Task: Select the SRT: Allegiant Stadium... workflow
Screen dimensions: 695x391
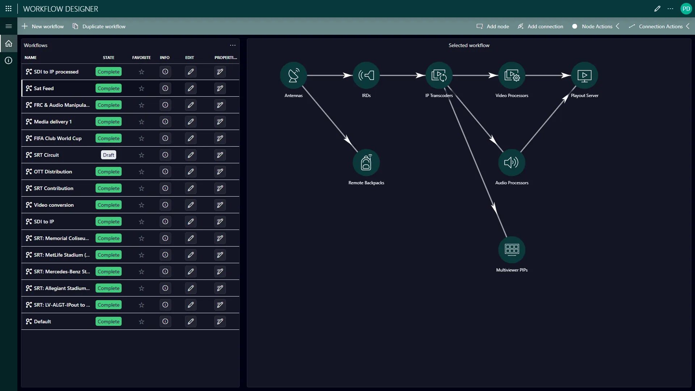Action: (130, 288)
